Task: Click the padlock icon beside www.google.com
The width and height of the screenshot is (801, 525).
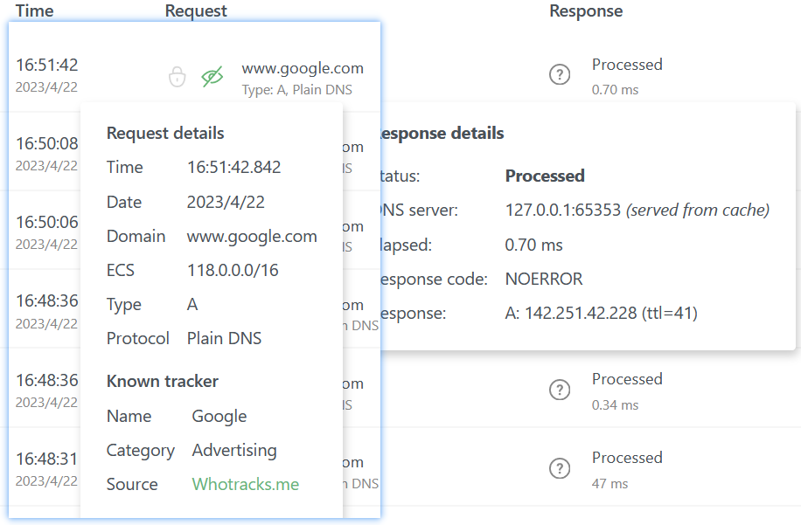Action: point(178,76)
